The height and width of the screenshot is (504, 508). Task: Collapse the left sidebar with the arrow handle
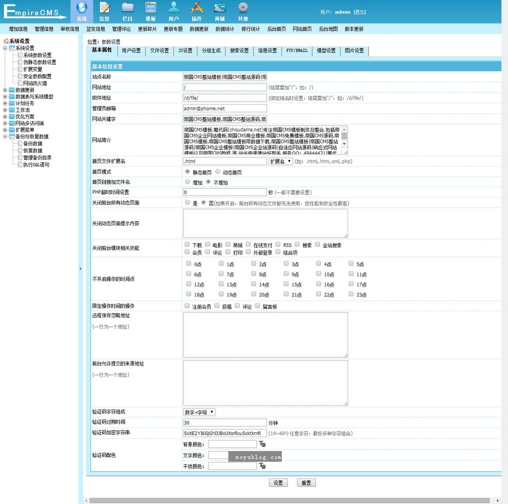pyautogui.click(x=80, y=269)
